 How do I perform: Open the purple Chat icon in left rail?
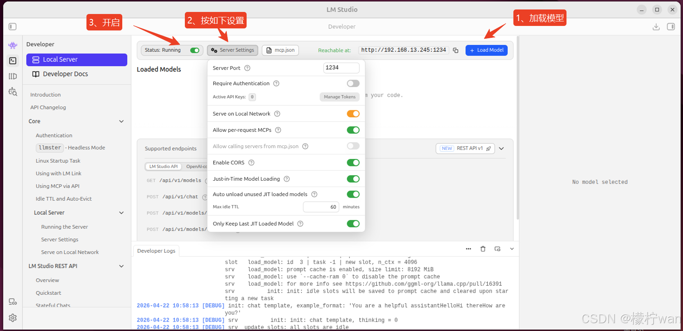pos(13,45)
